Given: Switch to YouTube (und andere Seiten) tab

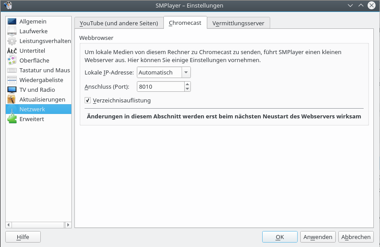Looking at the screenshot, I should pyautogui.click(x=119, y=23).
